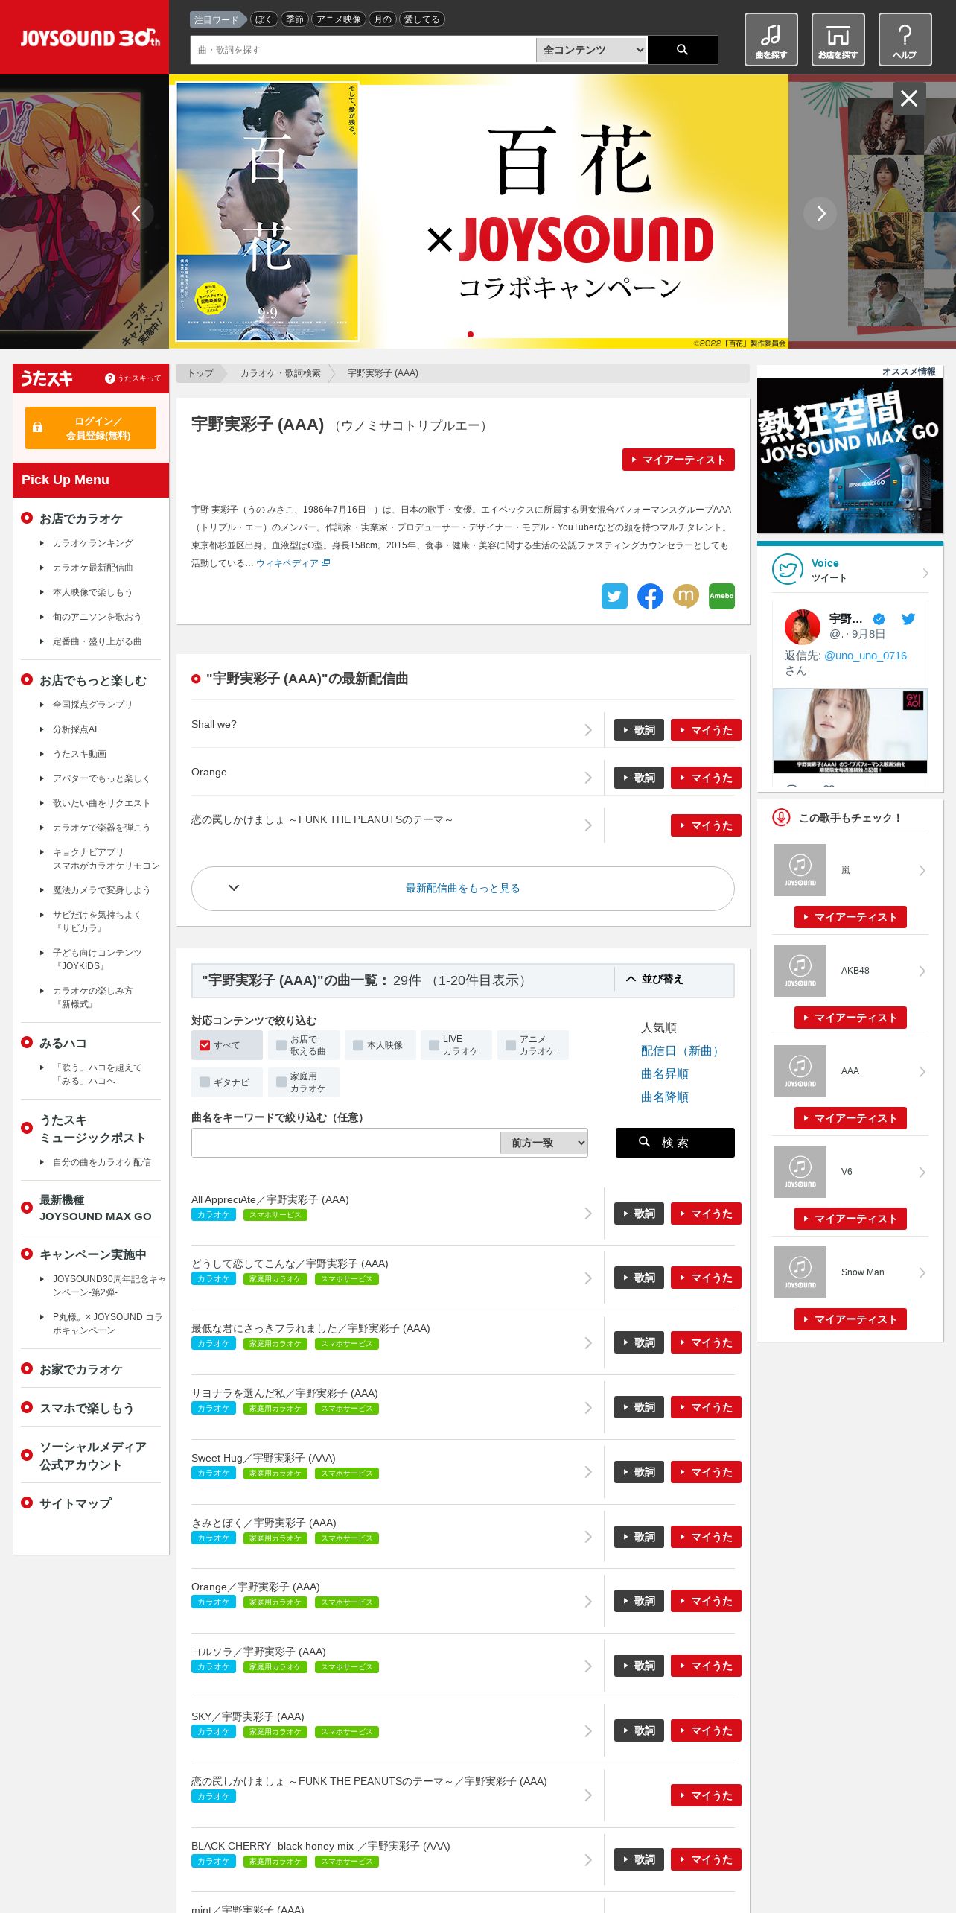This screenshot has width=956, height=1913.
Task: Click the AKB48 artist thumbnail icon
Action: coord(800,971)
